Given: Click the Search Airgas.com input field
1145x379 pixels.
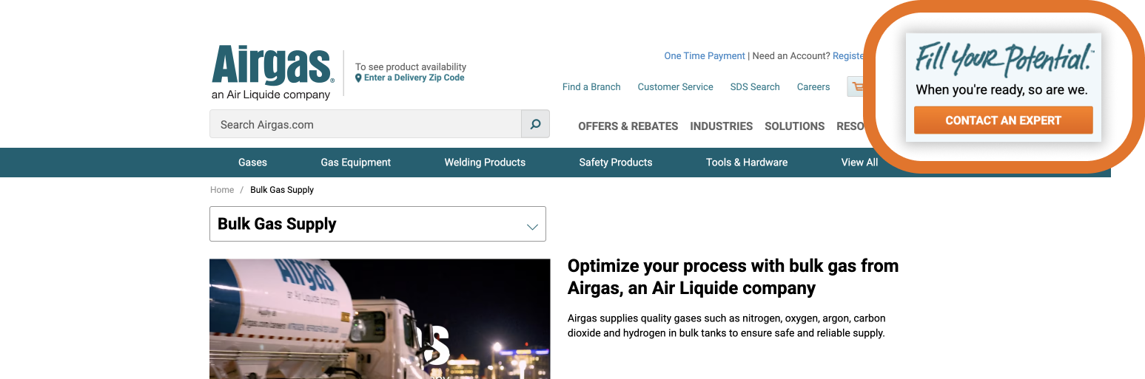Looking at the screenshot, I should click(366, 125).
